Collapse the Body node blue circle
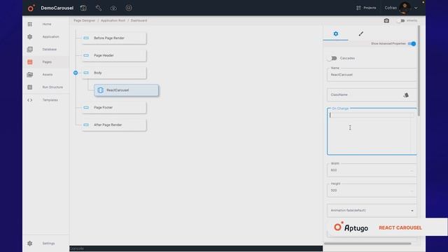The width and height of the screenshot is (448, 252). [x=76, y=73]
